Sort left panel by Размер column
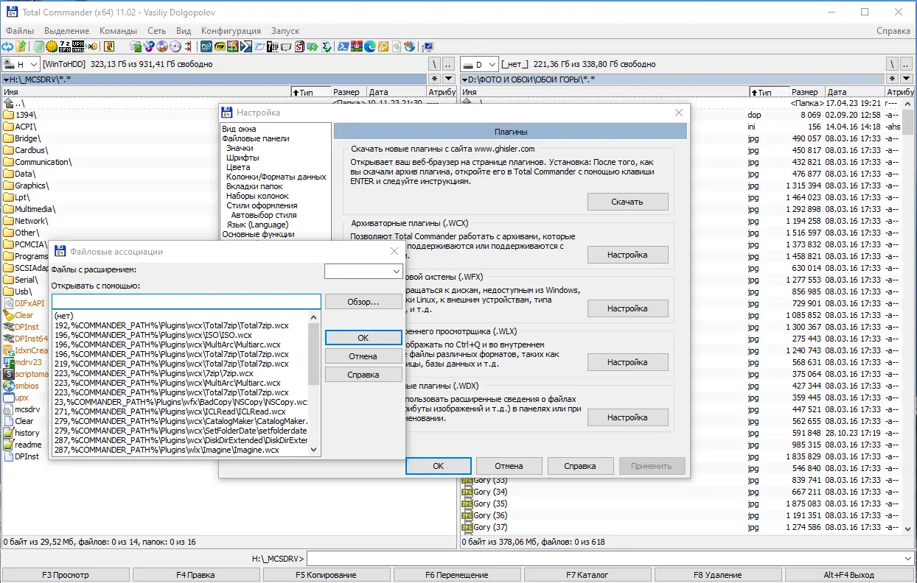917x583 pixels. 346,92
